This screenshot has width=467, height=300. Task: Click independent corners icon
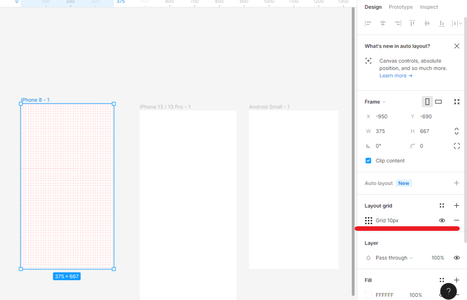(456, 146)
